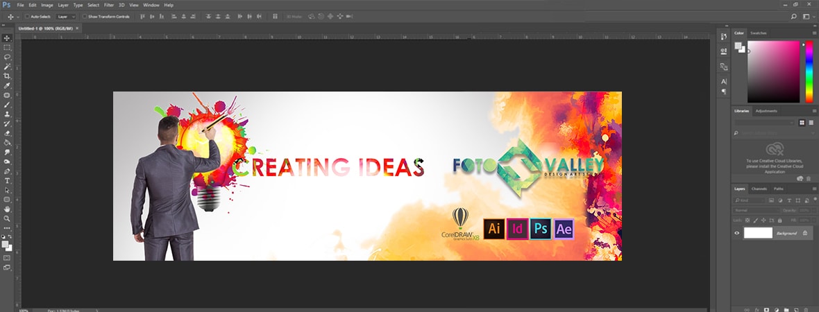
Task: Select the Pen tool
Action: click(x=8, y=171)
